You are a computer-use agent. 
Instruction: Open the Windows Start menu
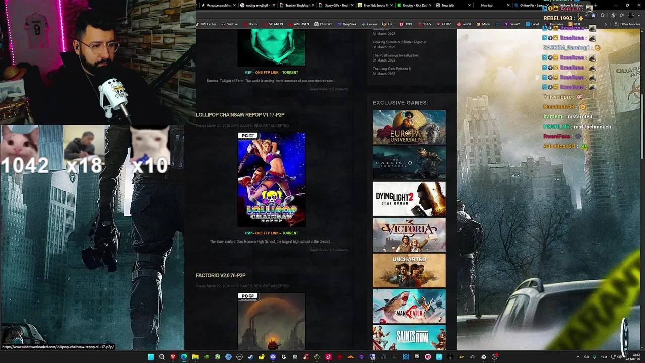pos(151,357)
